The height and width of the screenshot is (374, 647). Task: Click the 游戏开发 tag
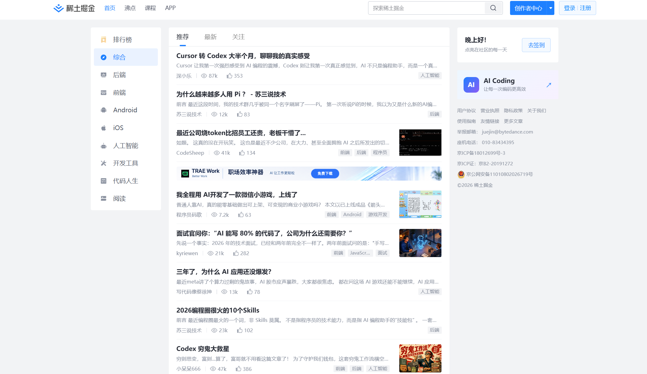click(x=377, y=215)
